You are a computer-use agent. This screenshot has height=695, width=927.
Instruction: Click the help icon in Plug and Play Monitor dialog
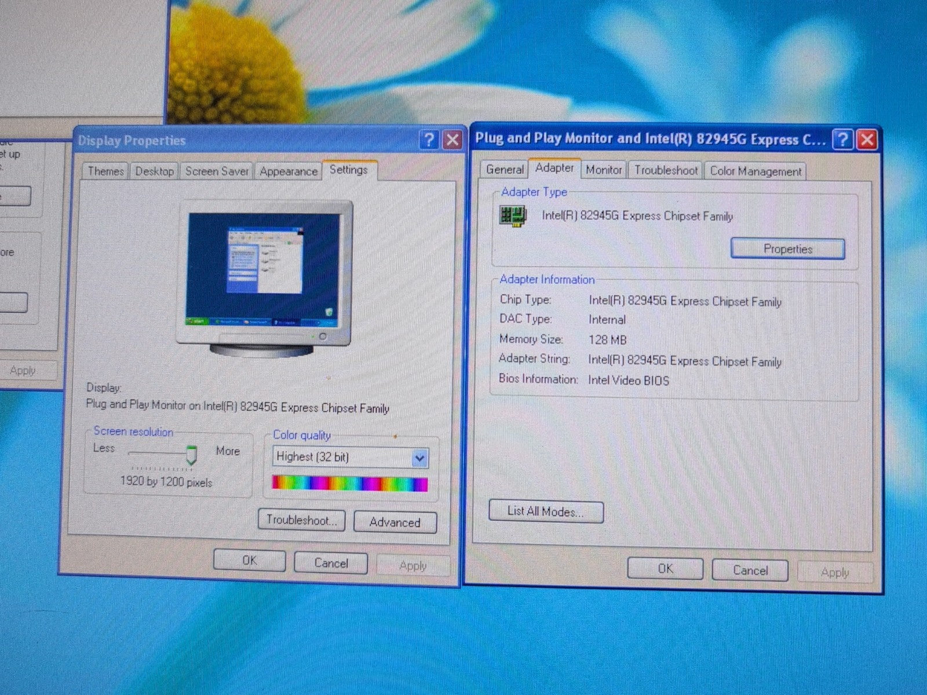[x=843, y=139]
